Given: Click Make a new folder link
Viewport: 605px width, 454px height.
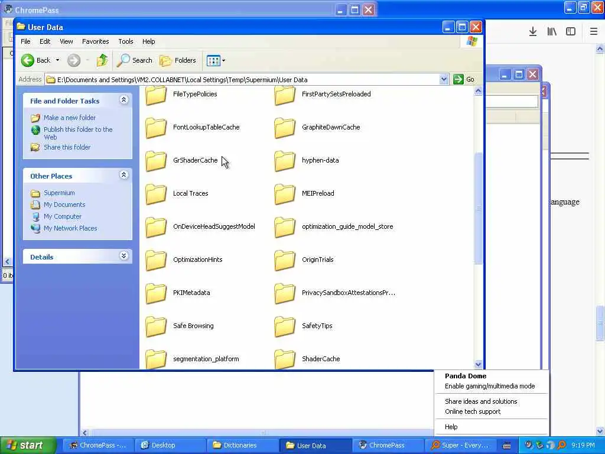Looking at the screenshot, I should (x=70, y=118).
